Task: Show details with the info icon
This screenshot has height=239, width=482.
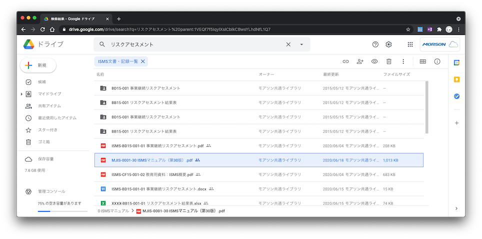Action: tap(437, 61)
